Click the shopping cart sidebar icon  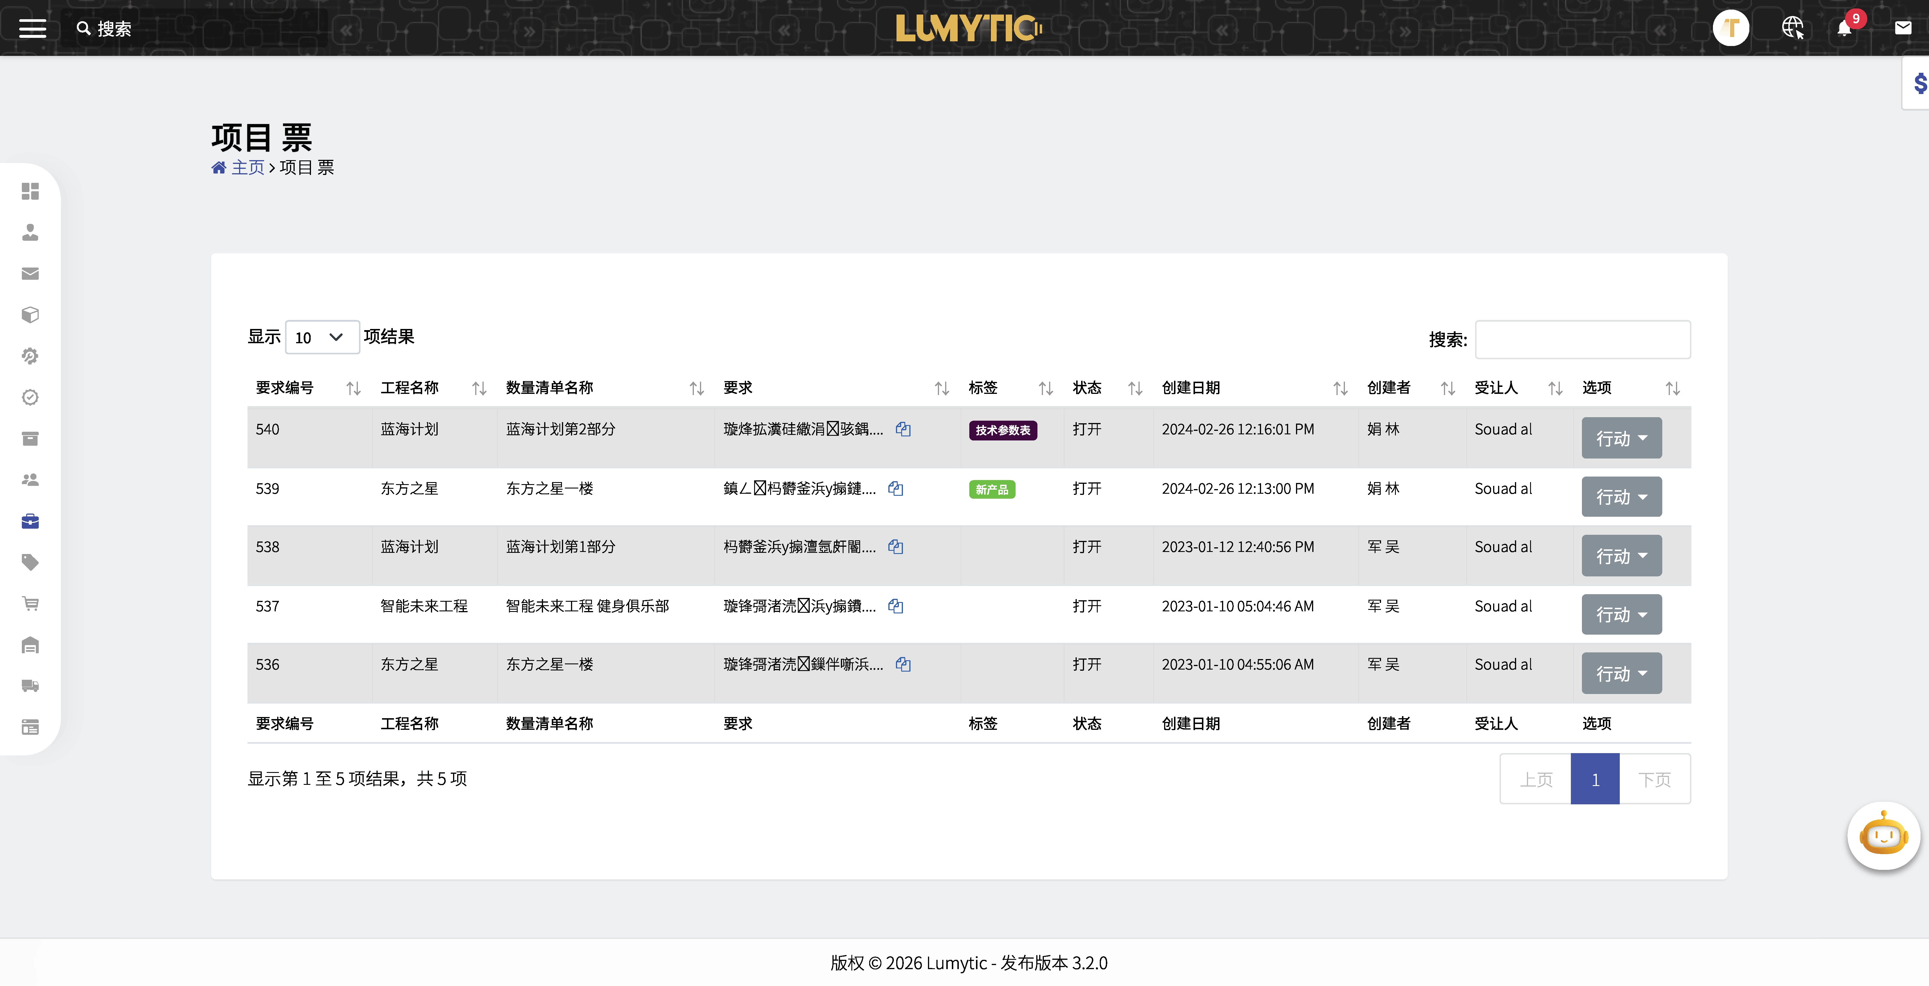(30, 603)
